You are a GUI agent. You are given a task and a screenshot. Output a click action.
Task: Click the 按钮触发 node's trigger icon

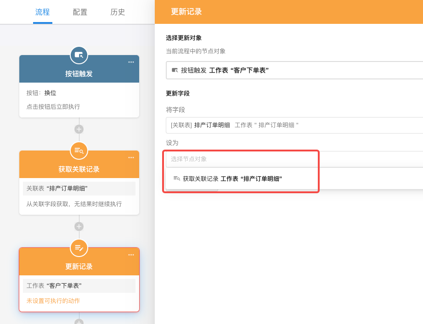click(79, 55)
